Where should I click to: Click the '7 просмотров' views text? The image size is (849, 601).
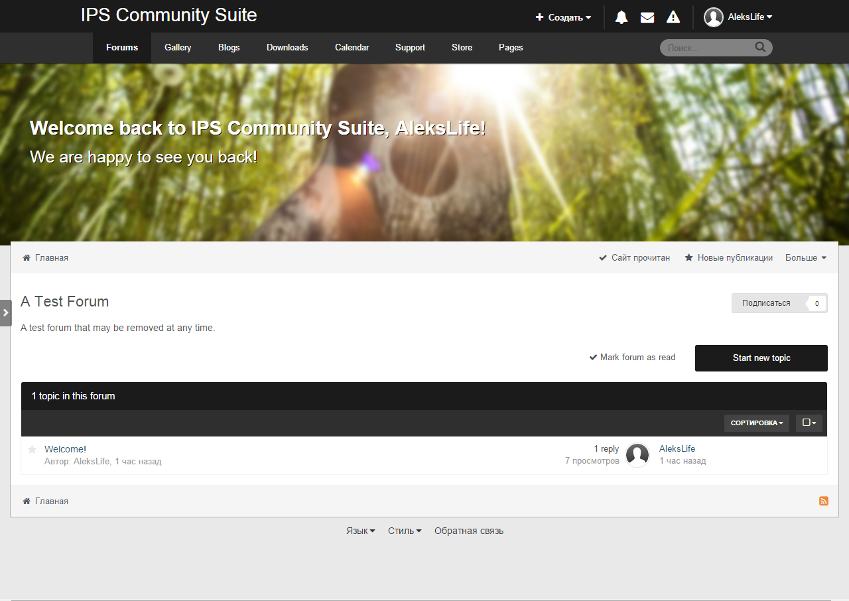point(592,460)
